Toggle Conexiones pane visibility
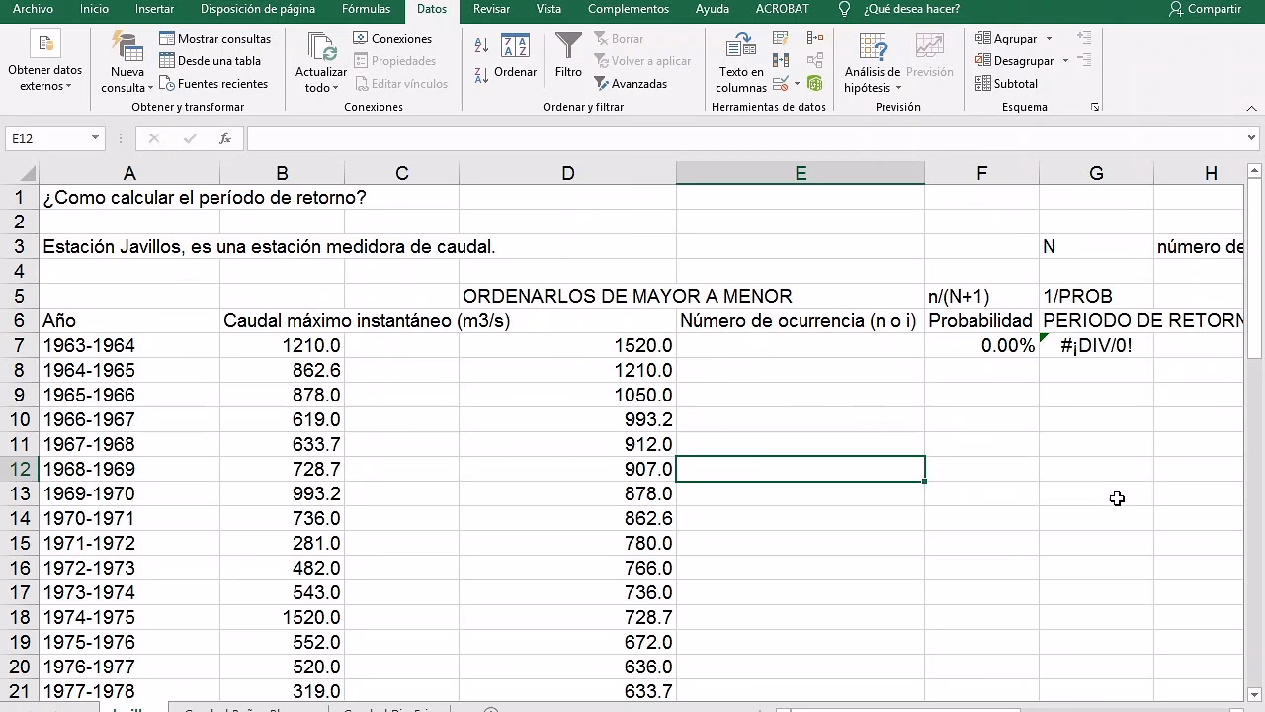 pyautogui.click(x=394, y=38)
